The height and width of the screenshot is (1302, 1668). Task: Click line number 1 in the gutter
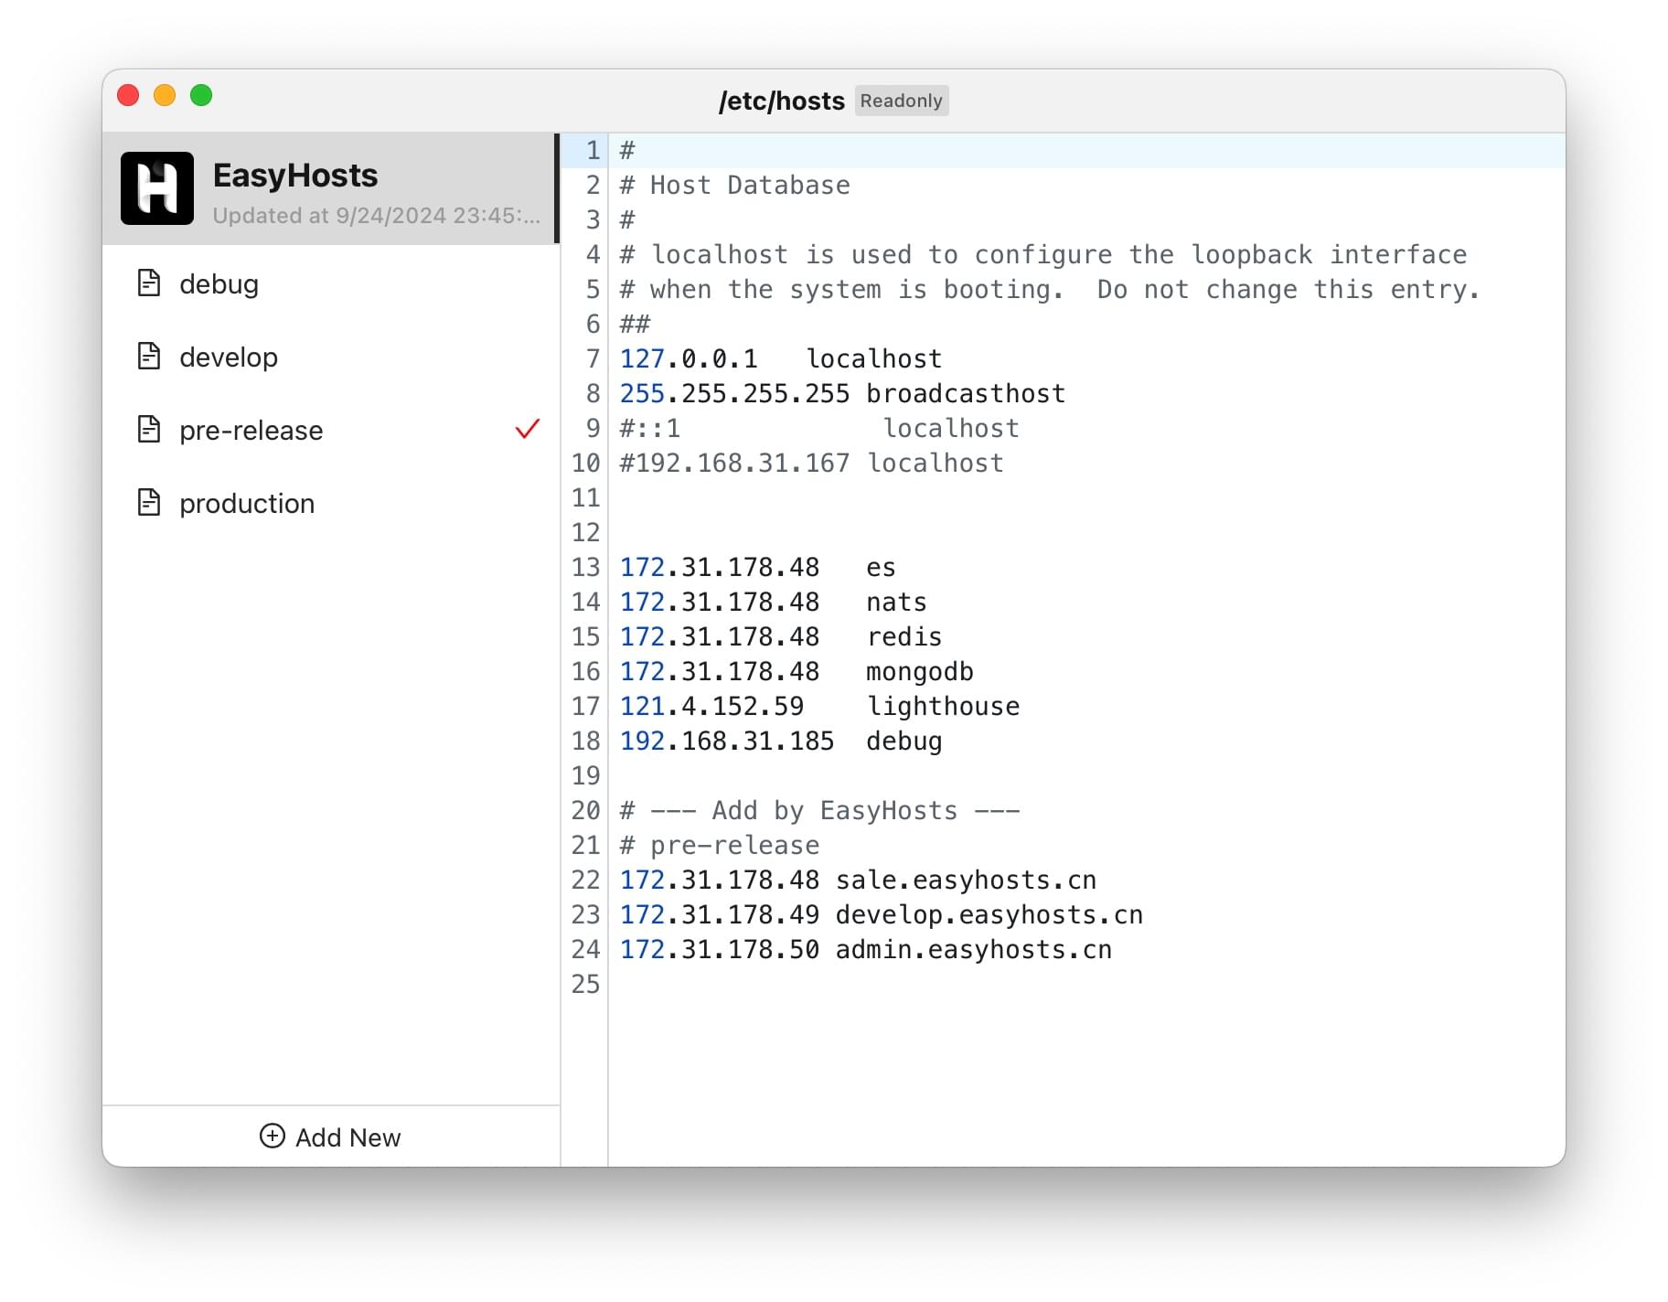pyautogui.click(x=593, y=150)
